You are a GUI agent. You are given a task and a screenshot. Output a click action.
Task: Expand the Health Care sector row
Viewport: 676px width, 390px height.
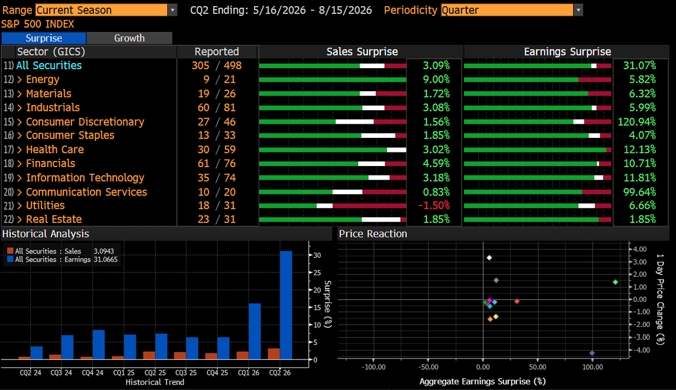[x=20, y=150]
